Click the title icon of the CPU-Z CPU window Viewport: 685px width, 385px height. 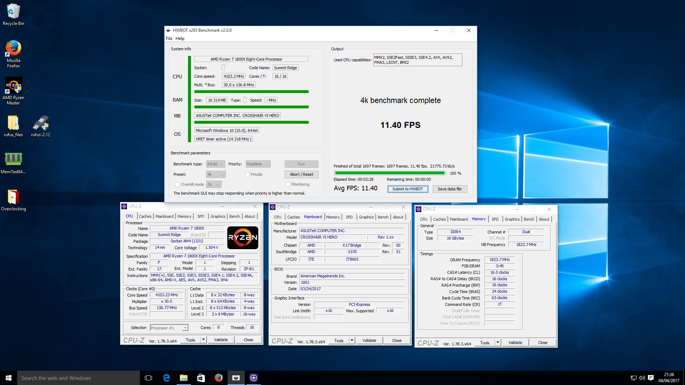pyautogui.click(x=124, y=206)
